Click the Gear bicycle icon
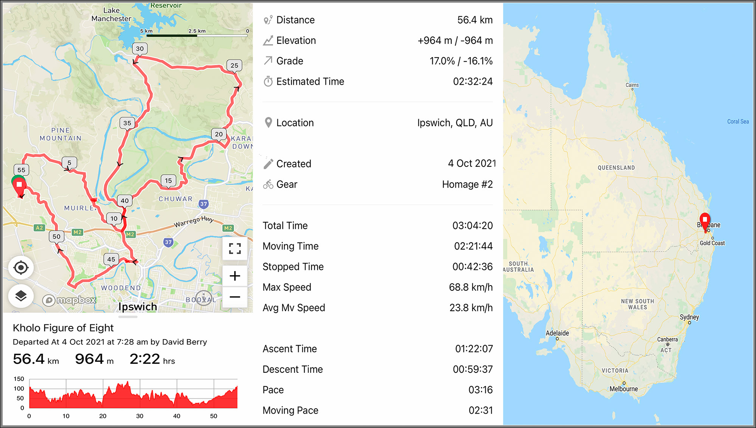 (268, 184)
